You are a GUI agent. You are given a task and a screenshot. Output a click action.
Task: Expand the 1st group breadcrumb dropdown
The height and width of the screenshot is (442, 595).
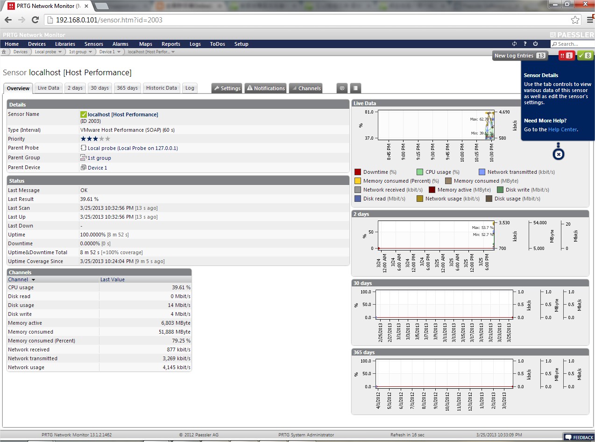click(91, 52)
